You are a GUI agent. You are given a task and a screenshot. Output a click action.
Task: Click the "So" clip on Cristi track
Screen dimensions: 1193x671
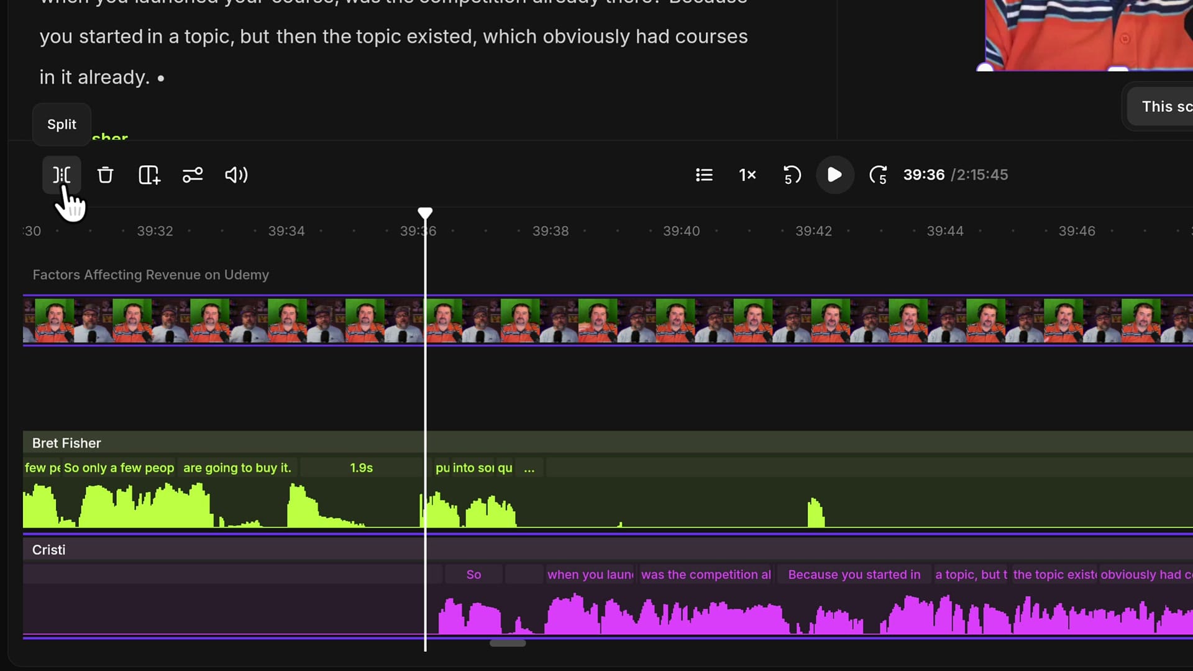[473, 575]
